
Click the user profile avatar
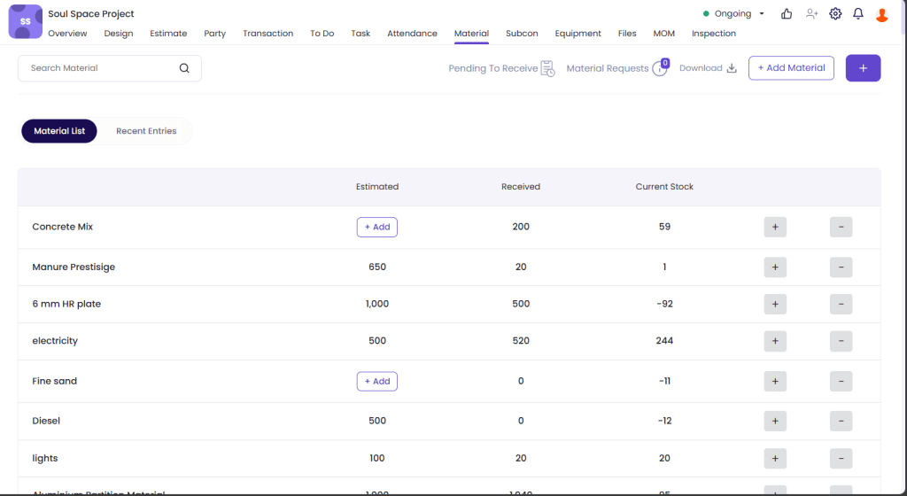[882, 14]
